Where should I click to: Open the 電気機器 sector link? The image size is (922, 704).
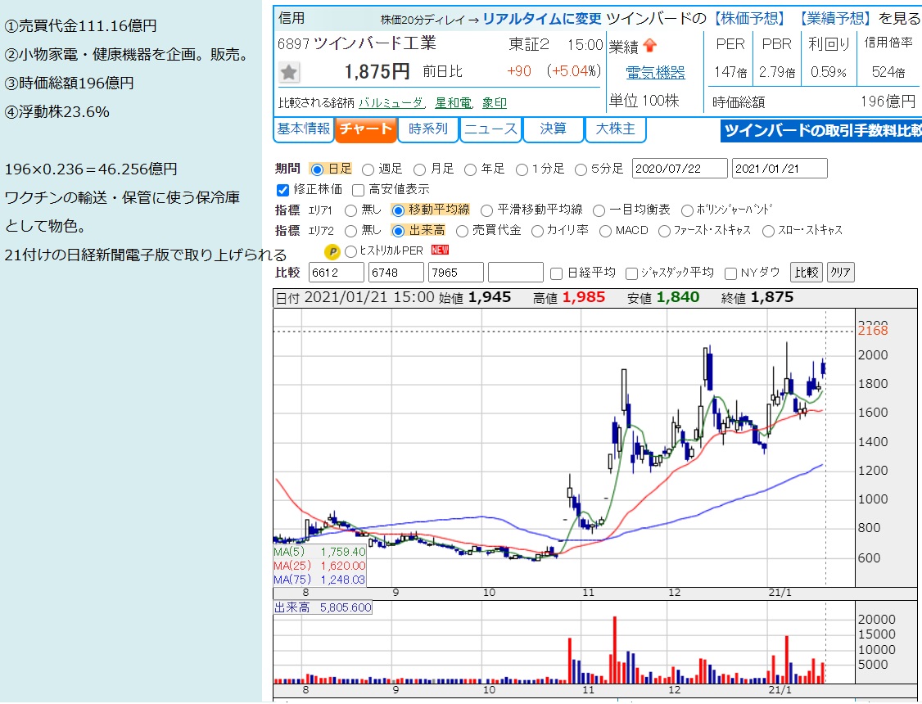(655, 73)
